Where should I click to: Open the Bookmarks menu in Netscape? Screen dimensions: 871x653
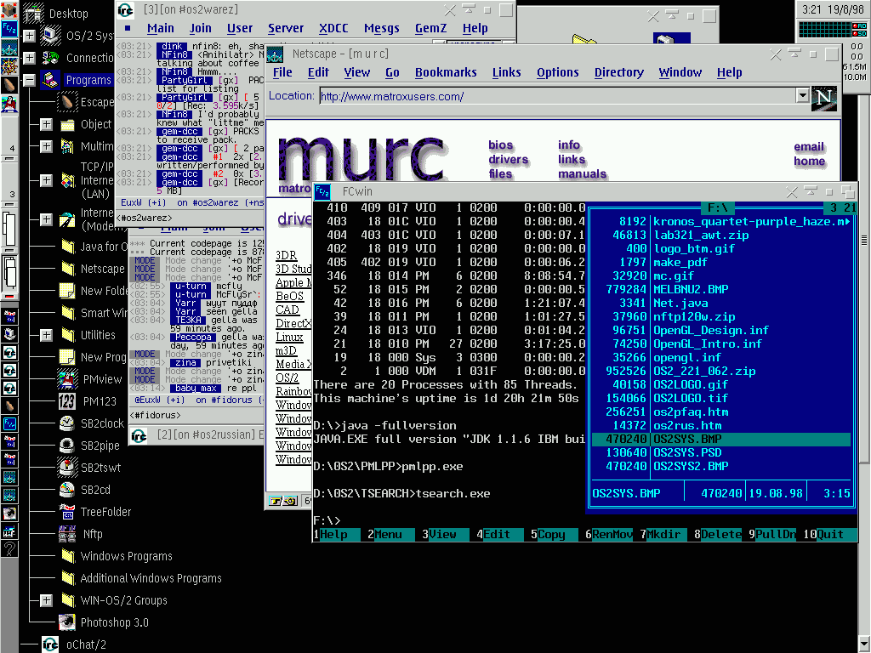446,73
